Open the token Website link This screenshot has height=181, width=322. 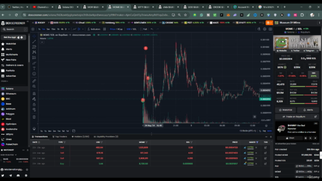pyautogui.click(x=282, y=51)
